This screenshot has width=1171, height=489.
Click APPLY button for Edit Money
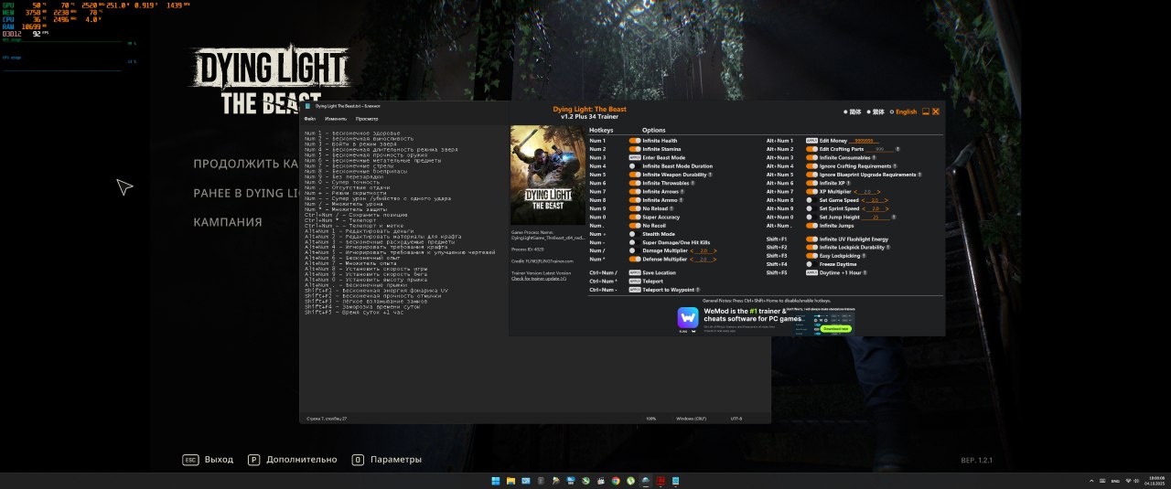click(812, 141)
